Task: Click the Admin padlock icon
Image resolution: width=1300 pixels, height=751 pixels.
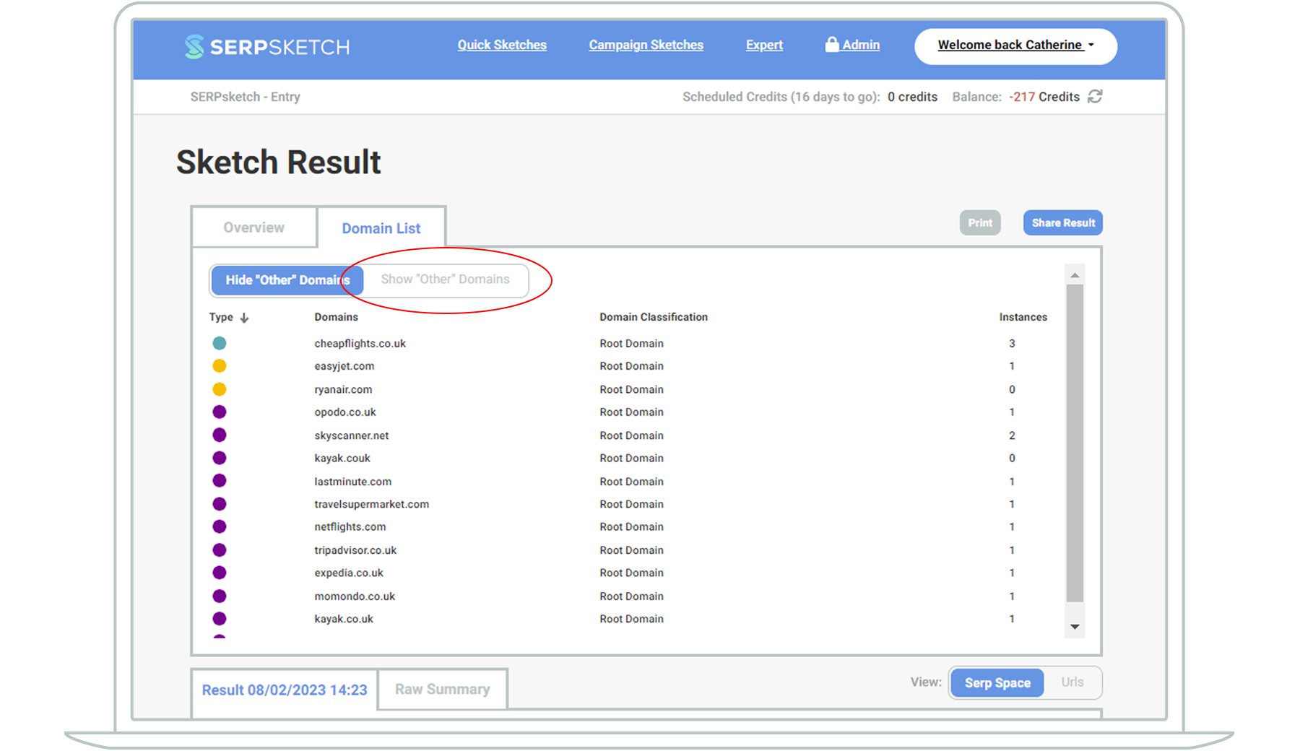Action: click(x=832, y=45)
